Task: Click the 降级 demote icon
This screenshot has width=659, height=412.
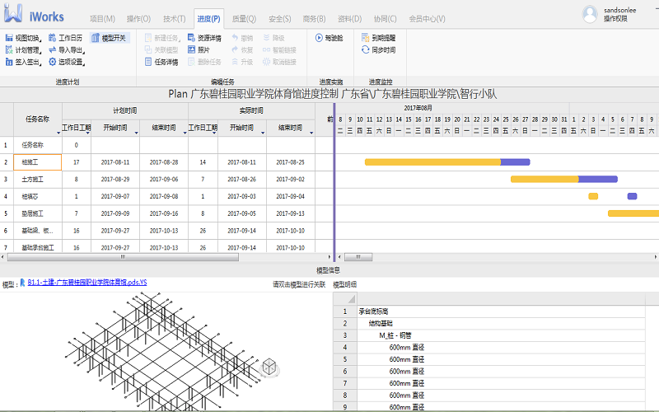Action: pos(266,38)
